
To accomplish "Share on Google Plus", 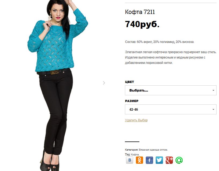I will click(169, 160).
